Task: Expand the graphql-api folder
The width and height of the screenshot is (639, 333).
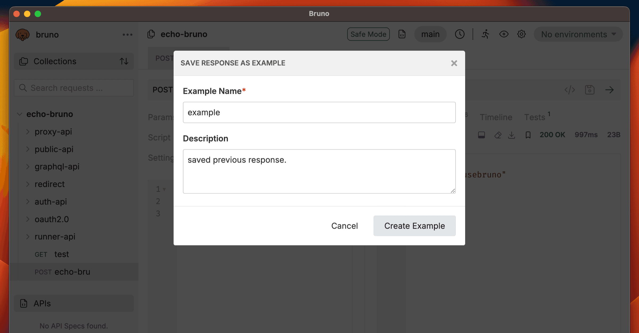Action: click(x=28, y=167)
